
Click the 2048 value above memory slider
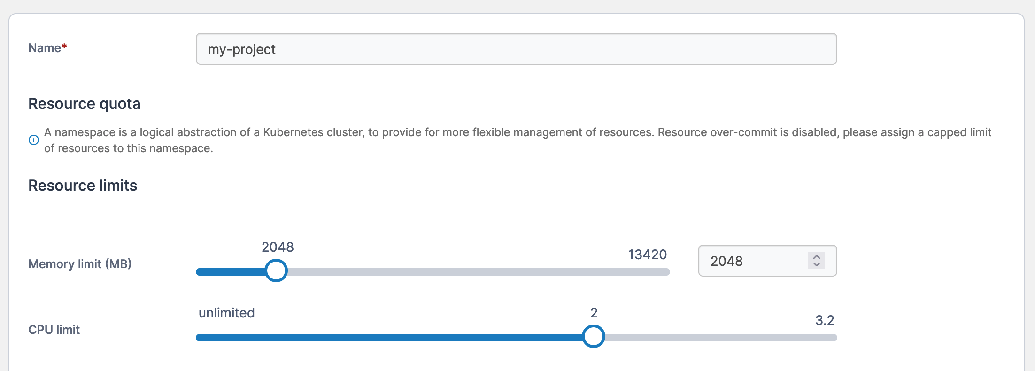278,247
